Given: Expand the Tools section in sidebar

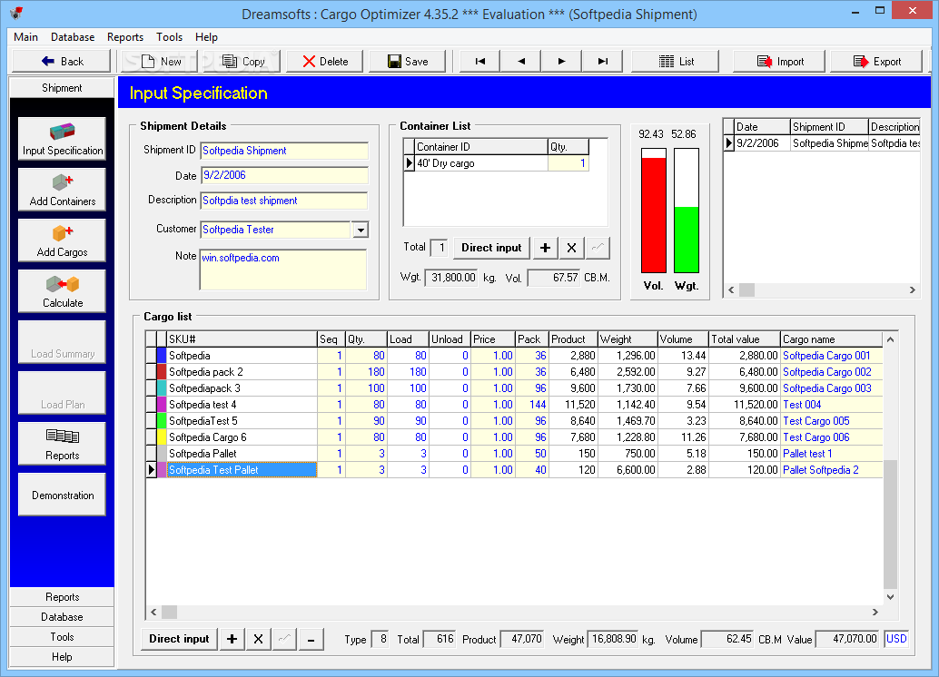Looking at the screenshot, I should coord(63,637).
